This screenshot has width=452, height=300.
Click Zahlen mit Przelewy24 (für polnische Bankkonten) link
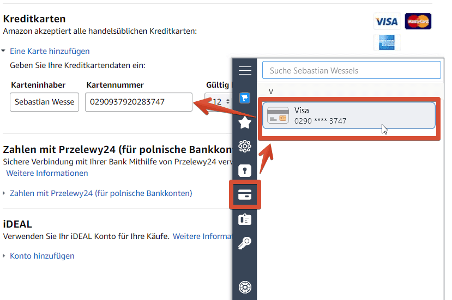101,193
